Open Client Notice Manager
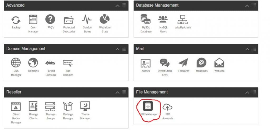Image resolution: width=270 pixels, height=132 pixels. point(16,113)
